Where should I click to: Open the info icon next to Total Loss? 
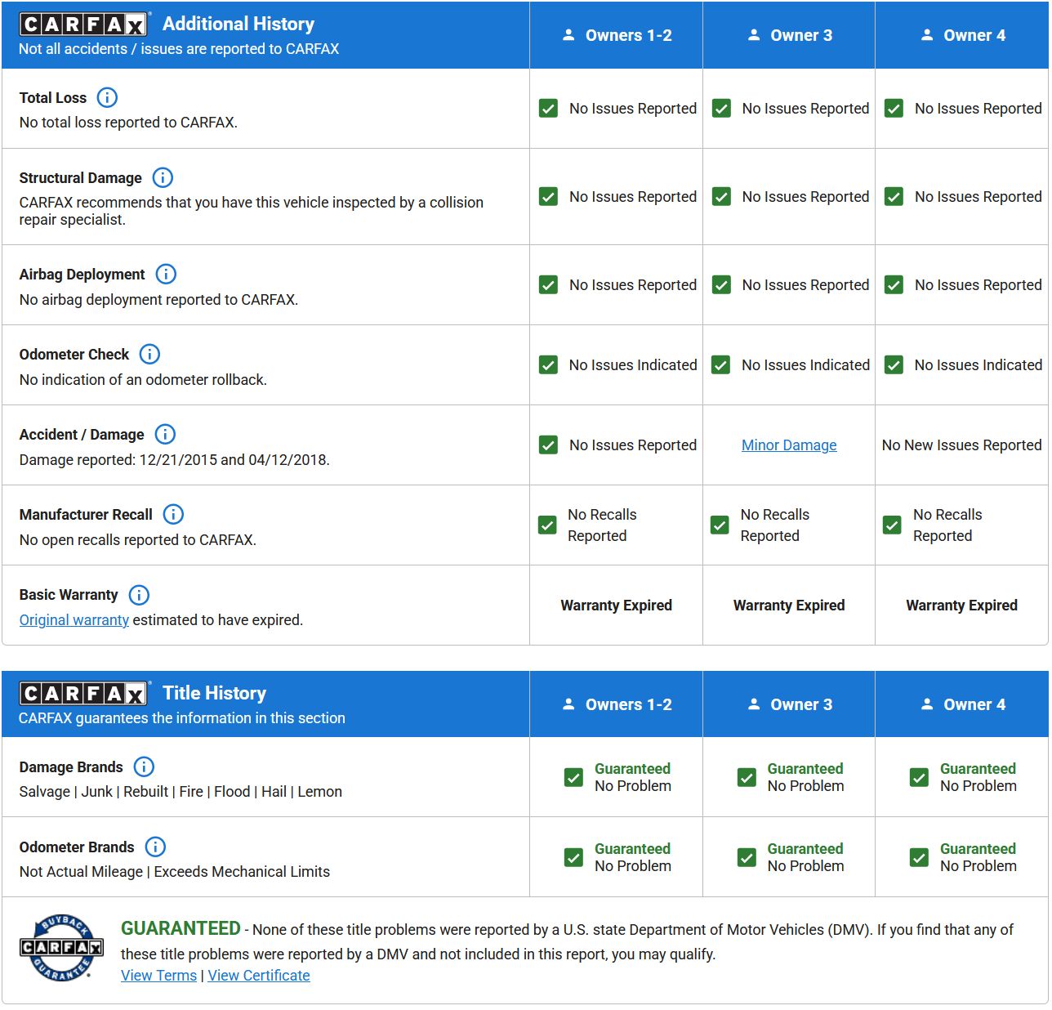pyautogui.click(x=107, y=98)
